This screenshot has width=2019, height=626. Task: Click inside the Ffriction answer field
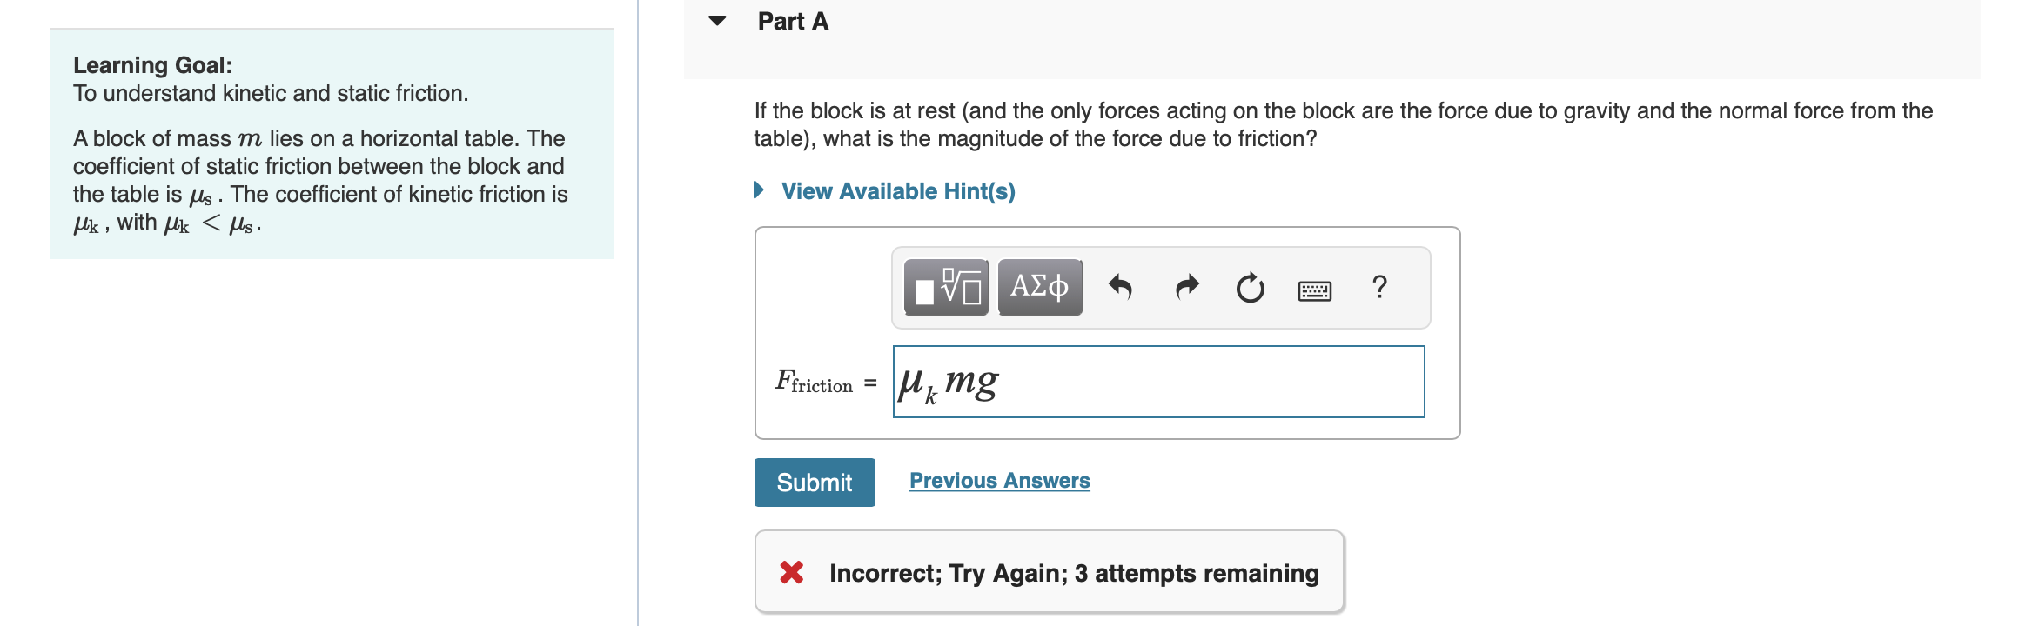[1157, 382]
